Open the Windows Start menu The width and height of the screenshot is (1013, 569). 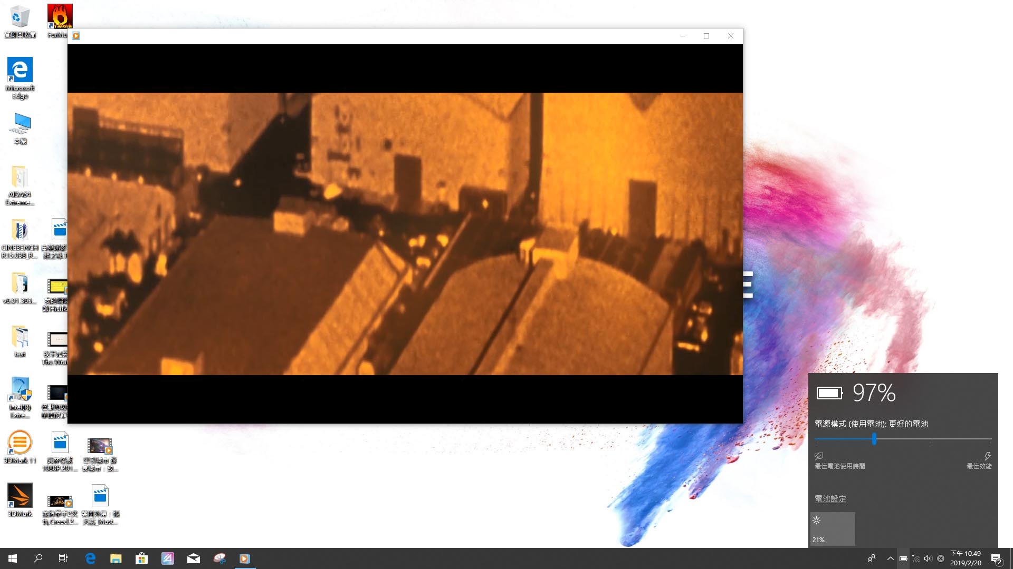click(13, 558)
